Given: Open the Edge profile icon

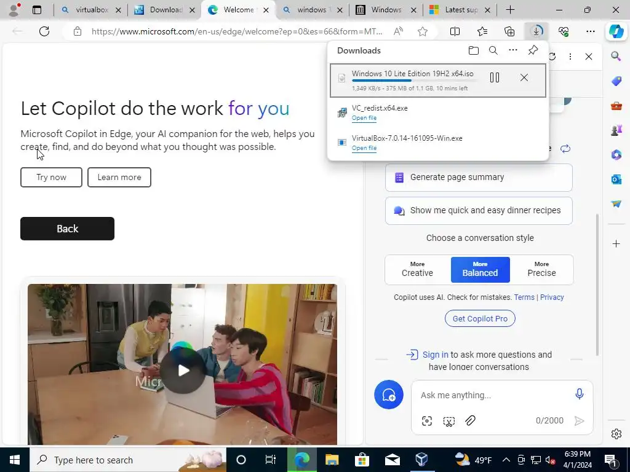Looking at the screenshot, I should (15, 10).
